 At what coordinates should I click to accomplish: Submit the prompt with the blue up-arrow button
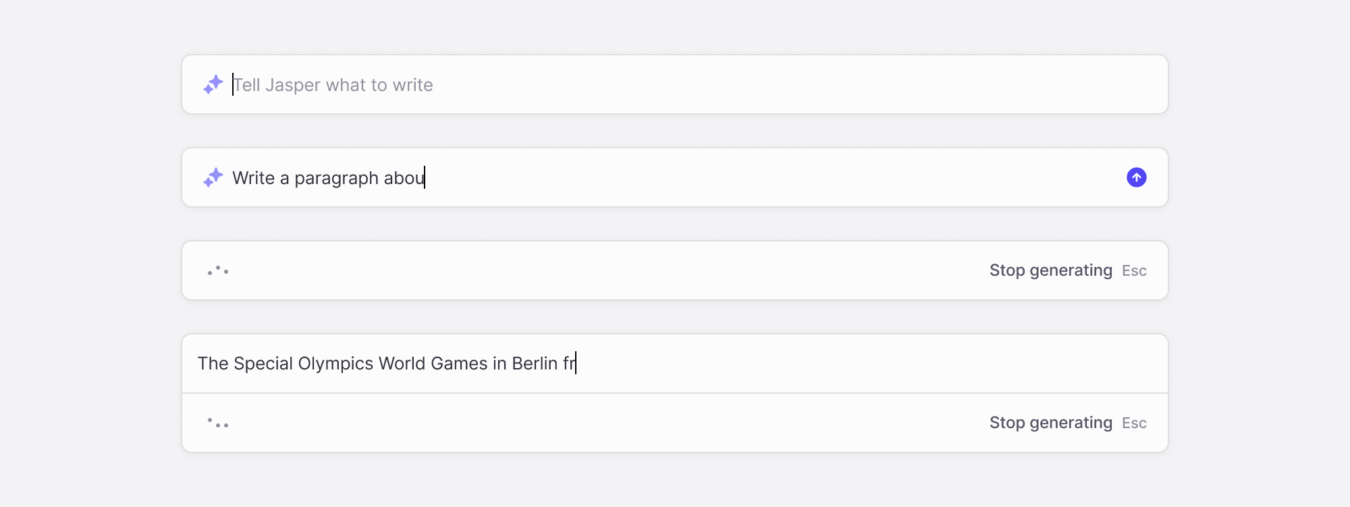pos(1137,177)
